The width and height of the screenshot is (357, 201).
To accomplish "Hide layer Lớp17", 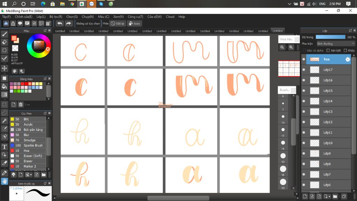I will coord(304,70).
